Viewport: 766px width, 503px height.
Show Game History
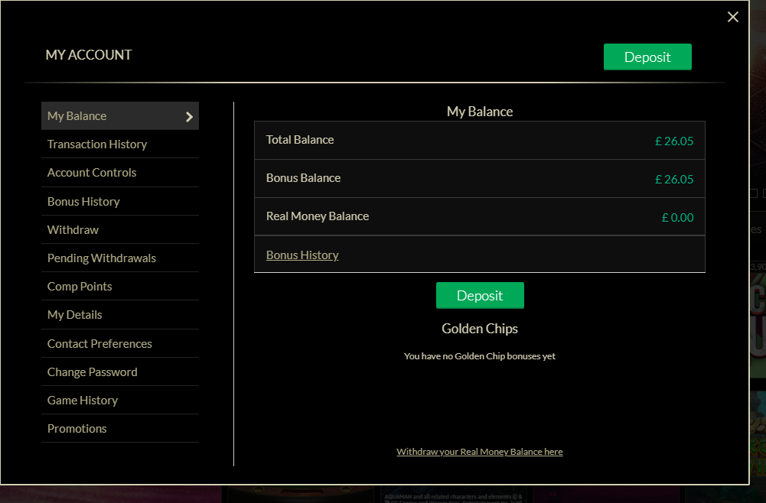(x=83, y=401)
